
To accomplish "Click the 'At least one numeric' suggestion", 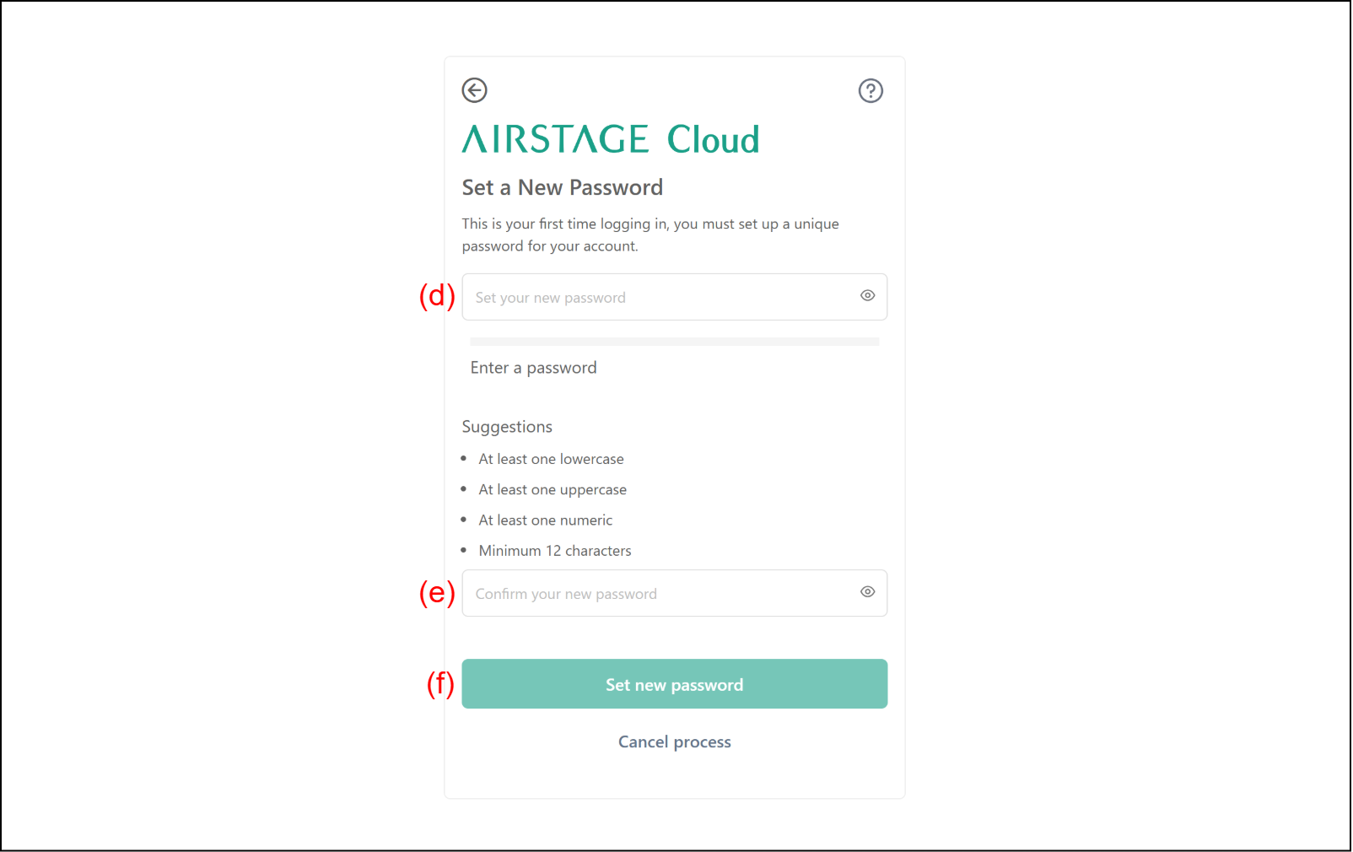I will pos(545,520).
